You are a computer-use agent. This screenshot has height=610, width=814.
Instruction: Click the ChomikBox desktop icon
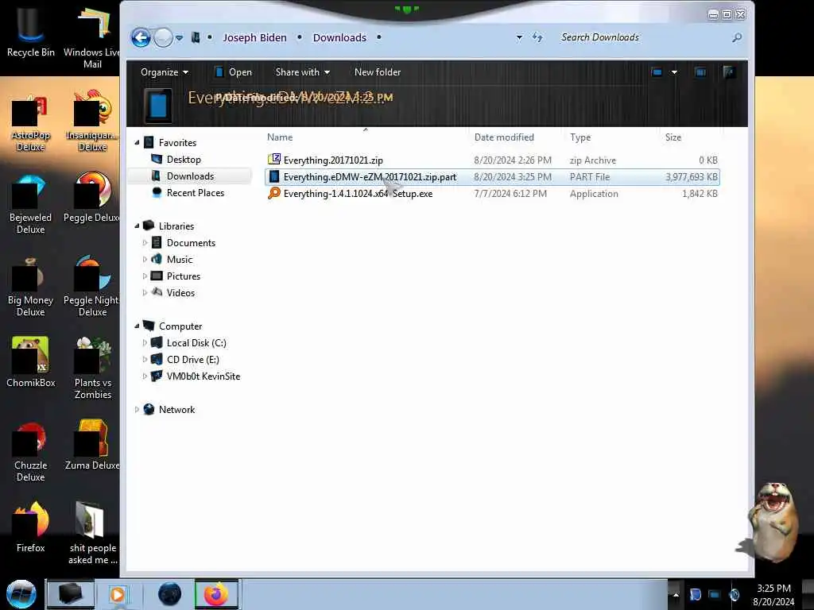click(31, 362)
